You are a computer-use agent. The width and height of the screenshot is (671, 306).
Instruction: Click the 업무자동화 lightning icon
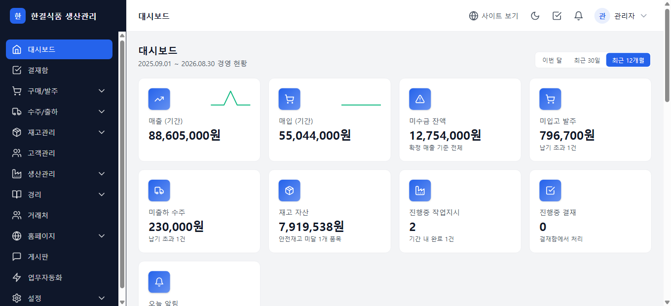tap(17, 277)
